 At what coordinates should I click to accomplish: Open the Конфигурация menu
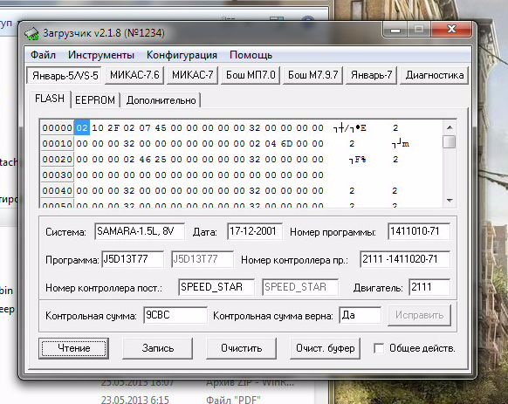tap(182, 55)
